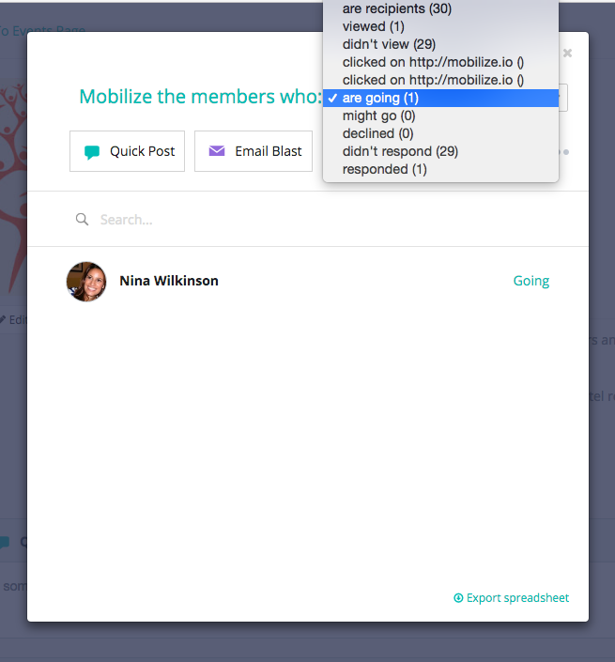
Task: Click the teal Quick Post speech bubble icon
Action: click(x=92, y=152)
